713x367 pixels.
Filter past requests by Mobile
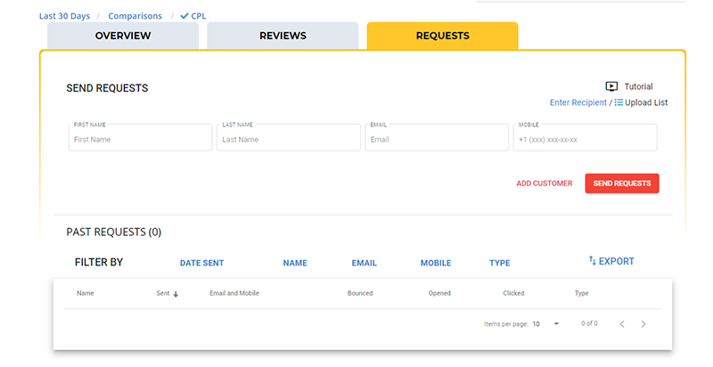[436, 263]
